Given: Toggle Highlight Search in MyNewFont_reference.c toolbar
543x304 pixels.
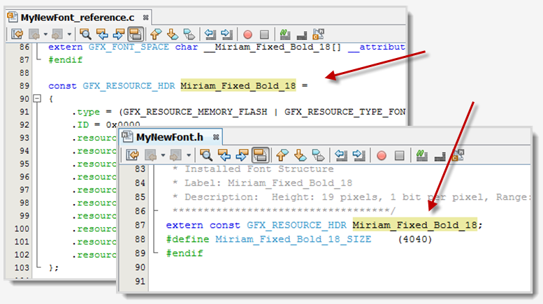Looking at the screenshot, I should coord(136,33).
